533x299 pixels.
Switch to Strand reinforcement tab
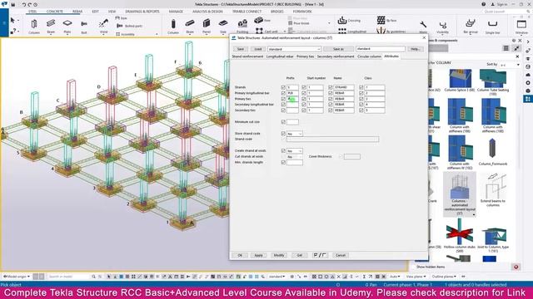pos(247,56)
